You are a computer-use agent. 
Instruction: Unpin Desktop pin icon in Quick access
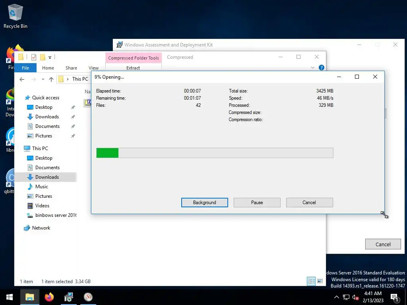[x=73, y=107]
